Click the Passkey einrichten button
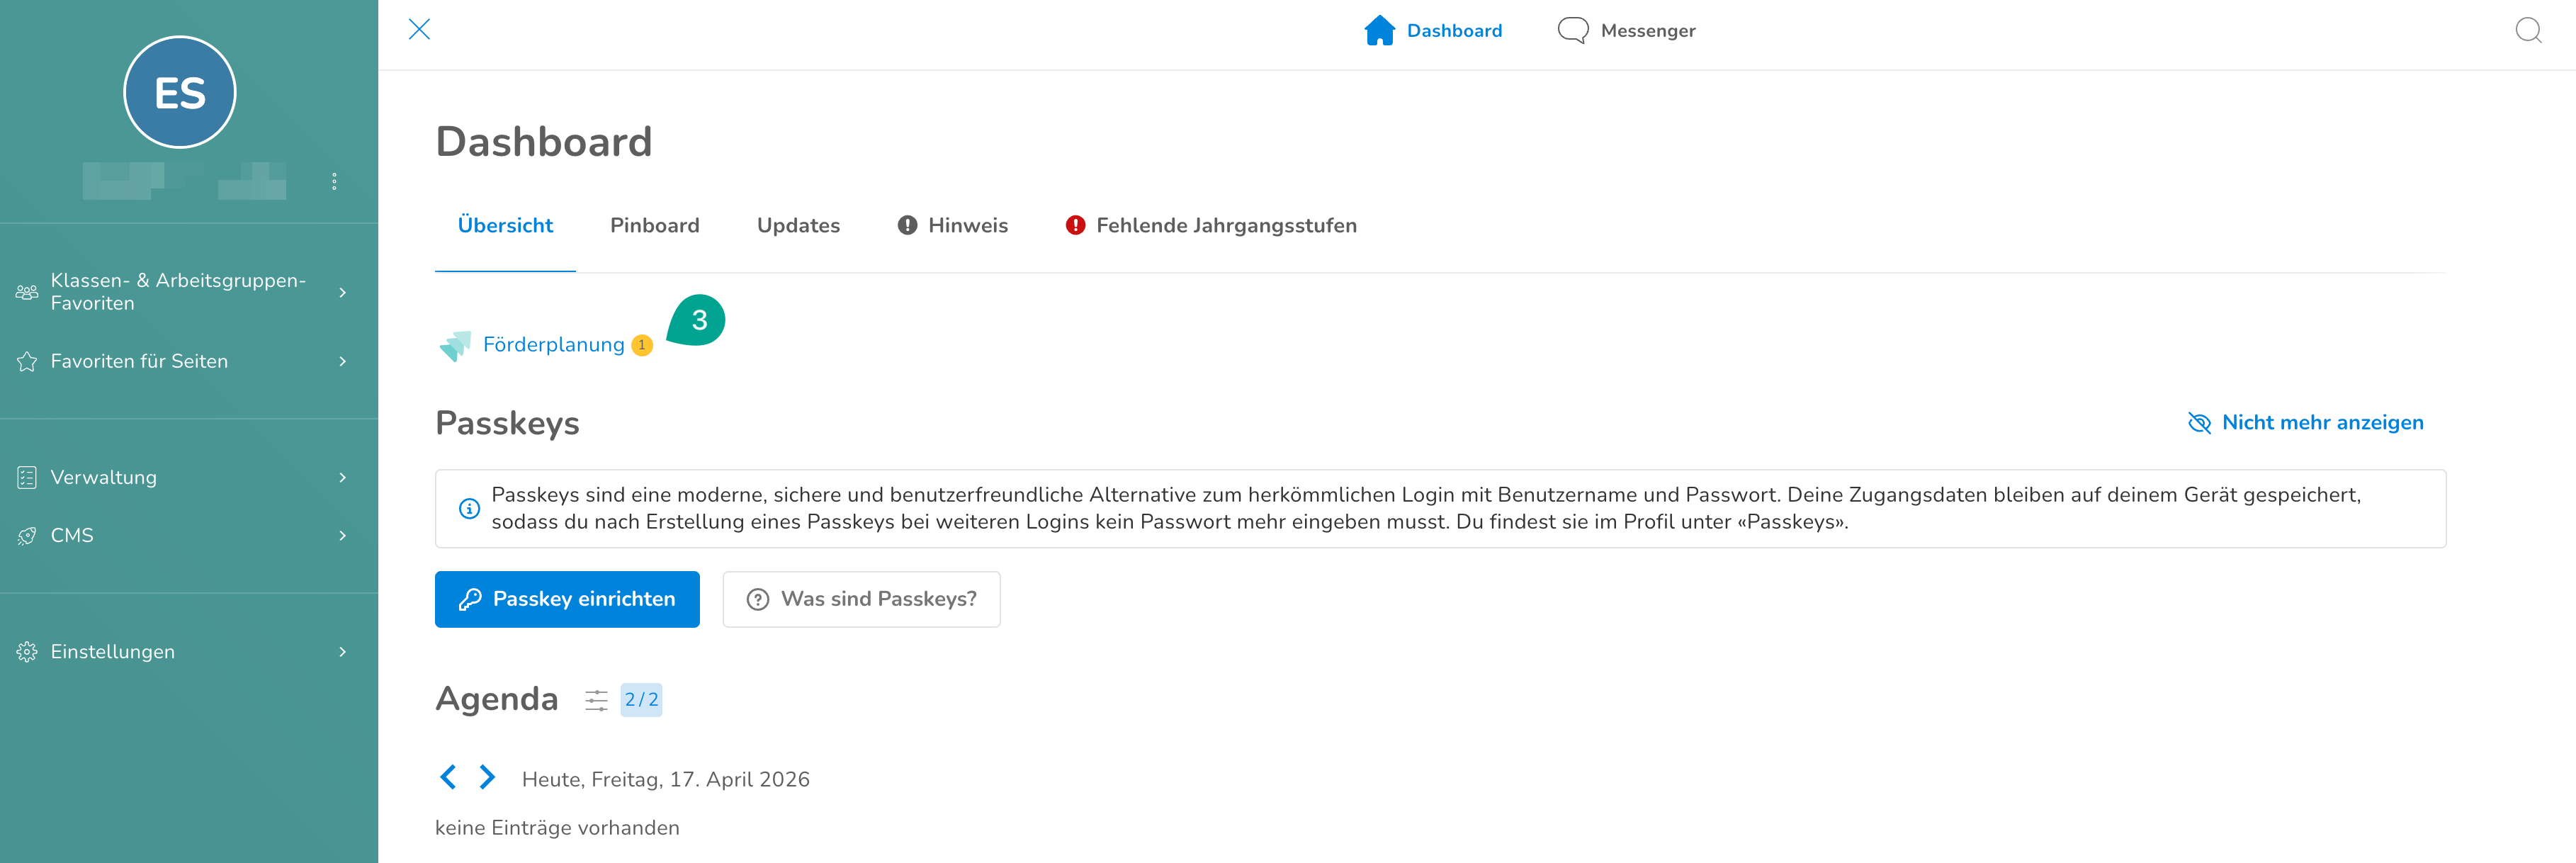2576x863 pixels. (567, 600)
